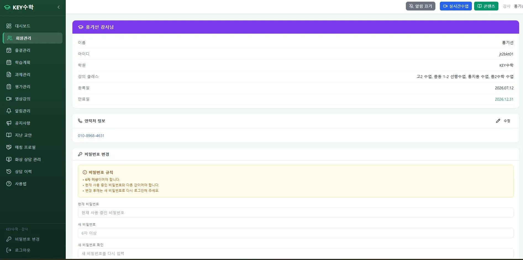Go to 과제관리 menu item
Image resolution: width=523 pixels, height=260 pixels.
tap(33, 74)
